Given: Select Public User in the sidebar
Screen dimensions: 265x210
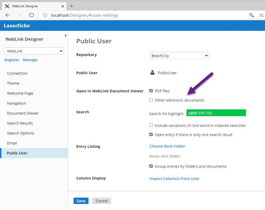Looking at the screenshot, I should coord(34,153).
